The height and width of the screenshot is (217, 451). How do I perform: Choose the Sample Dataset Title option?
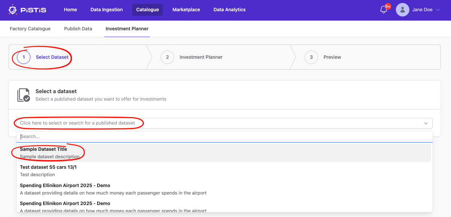[224, 153]
